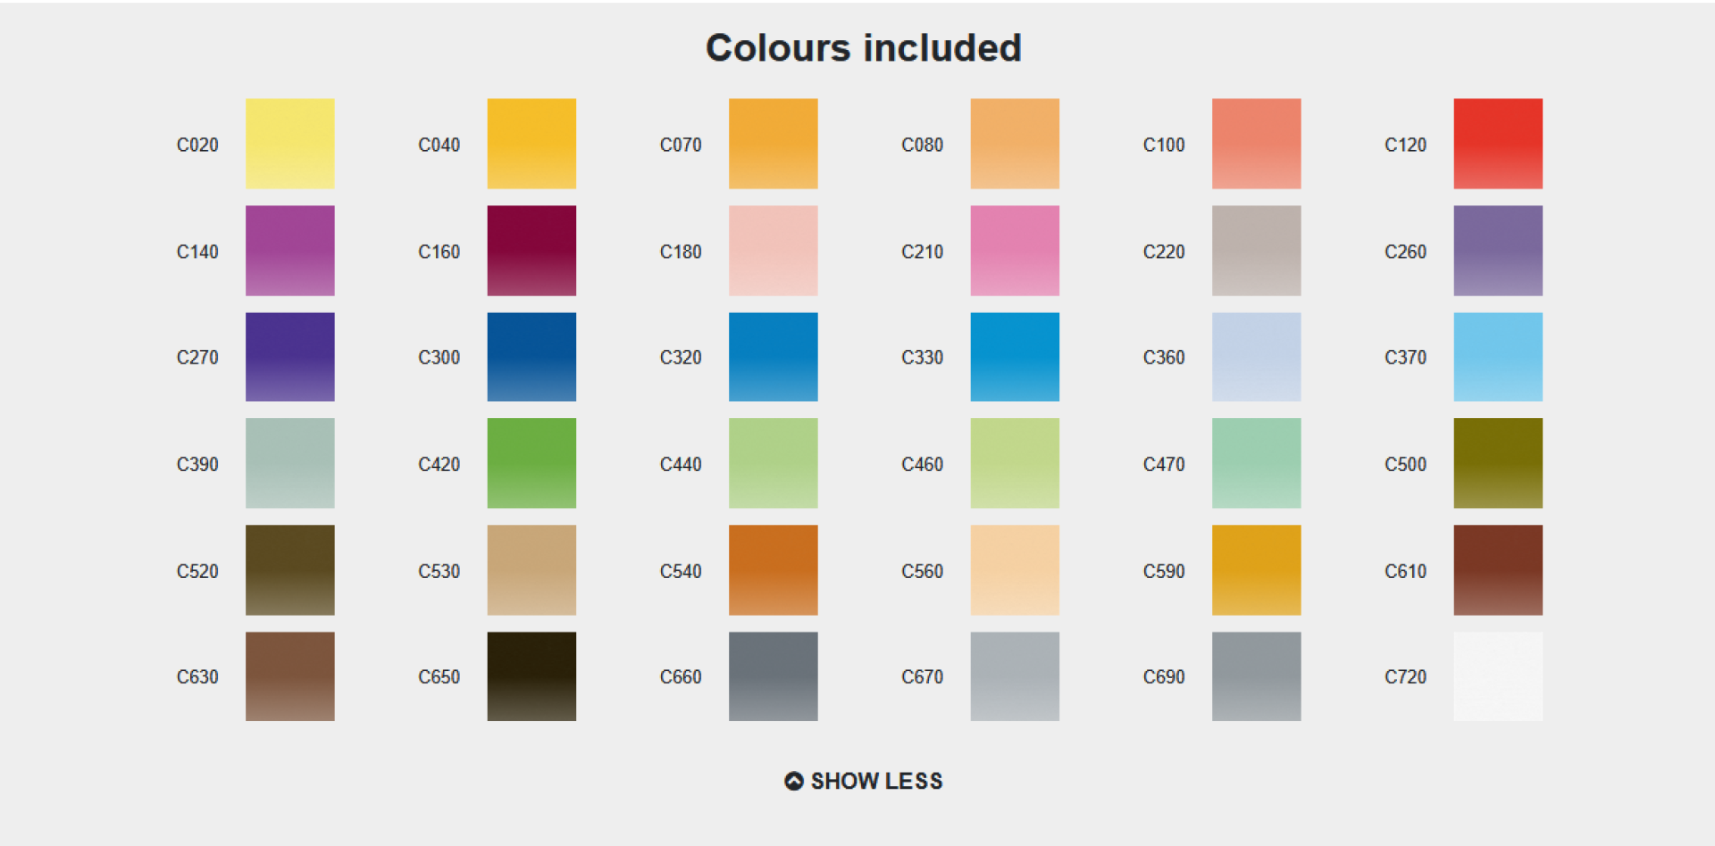Select the C370 light blue swatch
This screenshot has height=846, width=1715.
[1497, 356]
